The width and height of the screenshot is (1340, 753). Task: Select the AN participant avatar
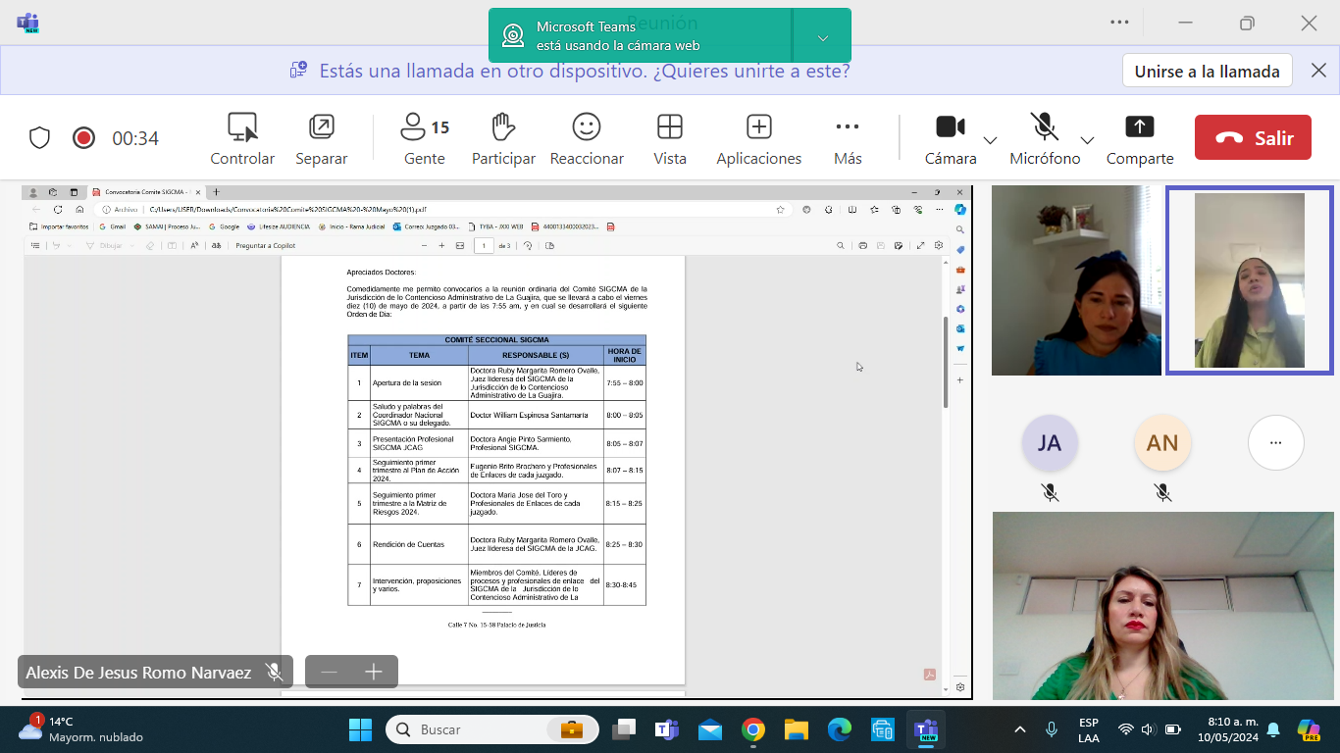pyautogui.click(x=1162, y=443)
